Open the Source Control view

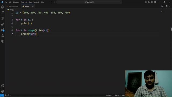(x=3, y=18)
